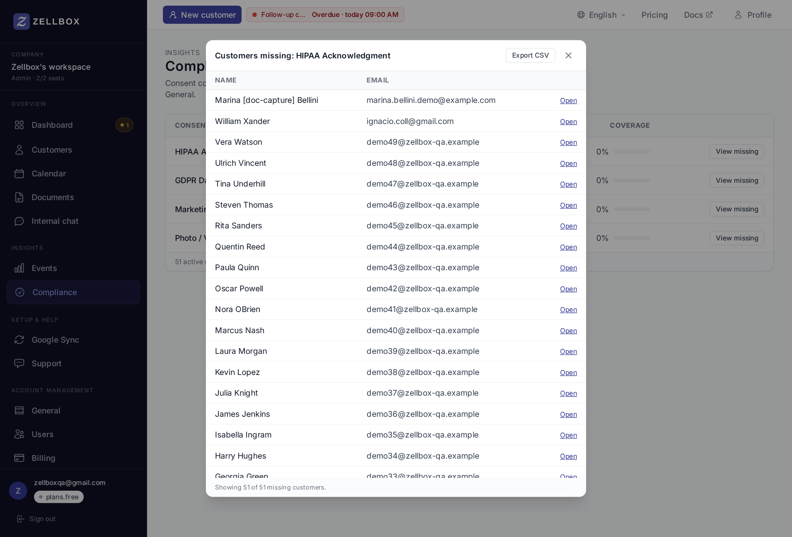
Task: Click EMAIL column header
Action: (378, 80)
